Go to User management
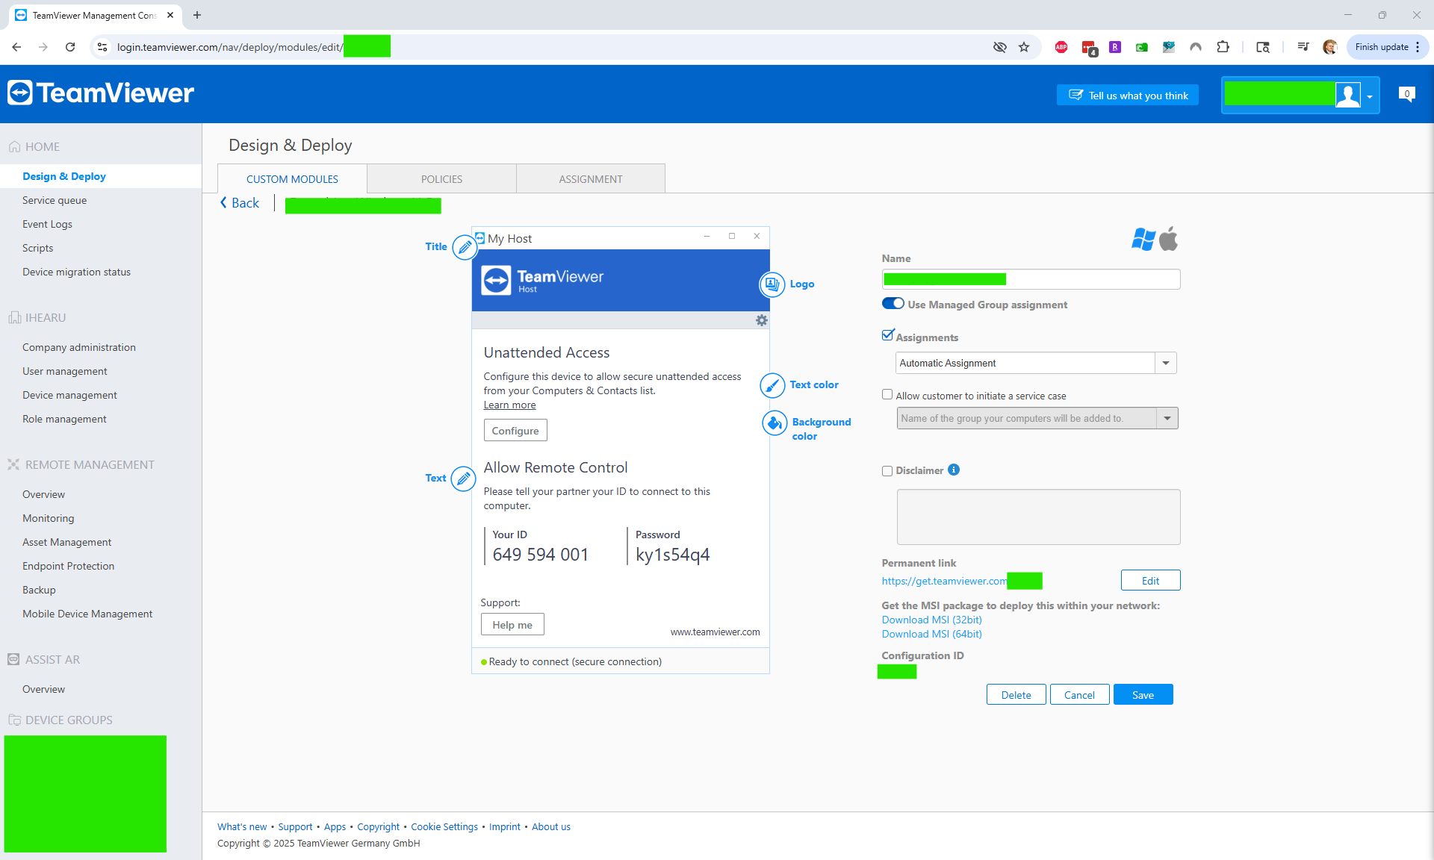Screen dimensions: 1434x860 [x=64, y=371]
